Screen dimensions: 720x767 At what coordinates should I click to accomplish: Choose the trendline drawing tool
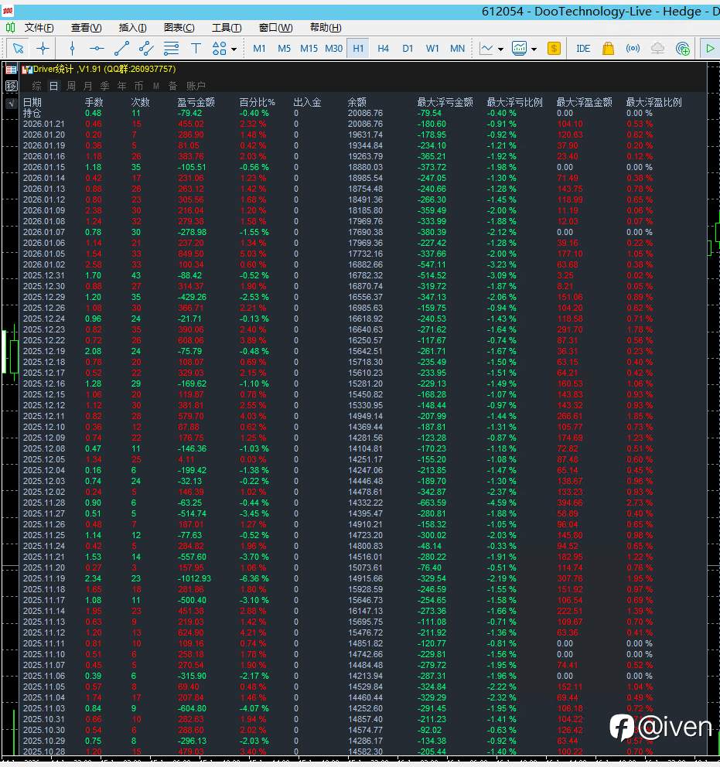point(121,49)
